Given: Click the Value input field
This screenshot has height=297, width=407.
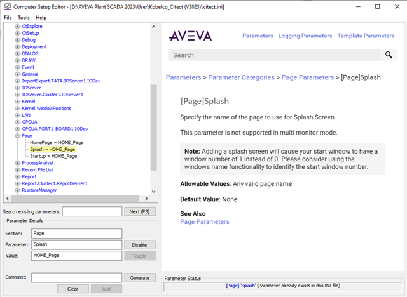Looking at the screenshot, I should click(x=76, y=256).
